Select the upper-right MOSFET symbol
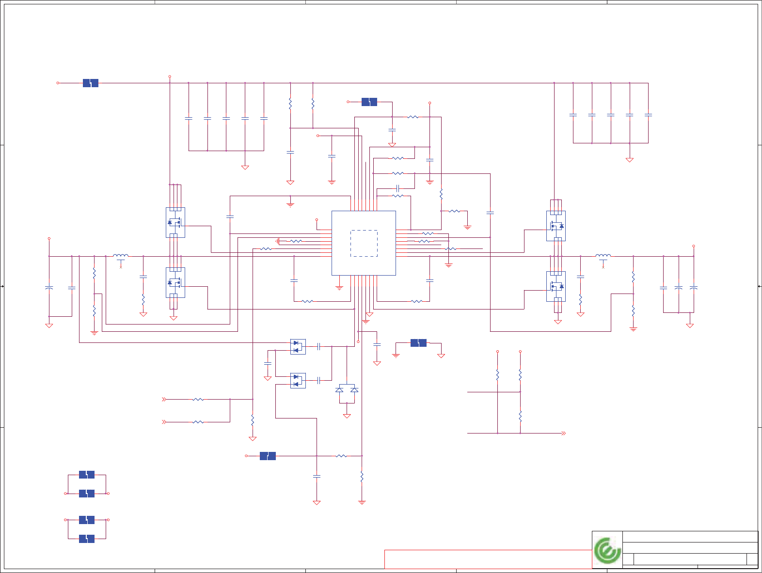Viewport: 762px width, 573px height. click(556, 226)
